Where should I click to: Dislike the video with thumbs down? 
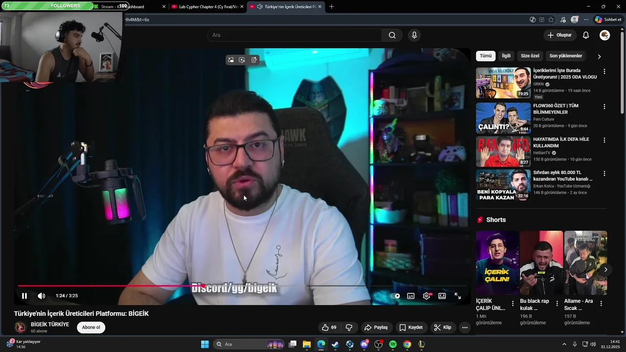pos(349,328)
